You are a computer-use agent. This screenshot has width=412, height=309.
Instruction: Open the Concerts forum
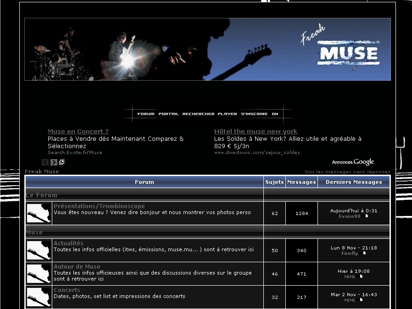click(67, 290)
